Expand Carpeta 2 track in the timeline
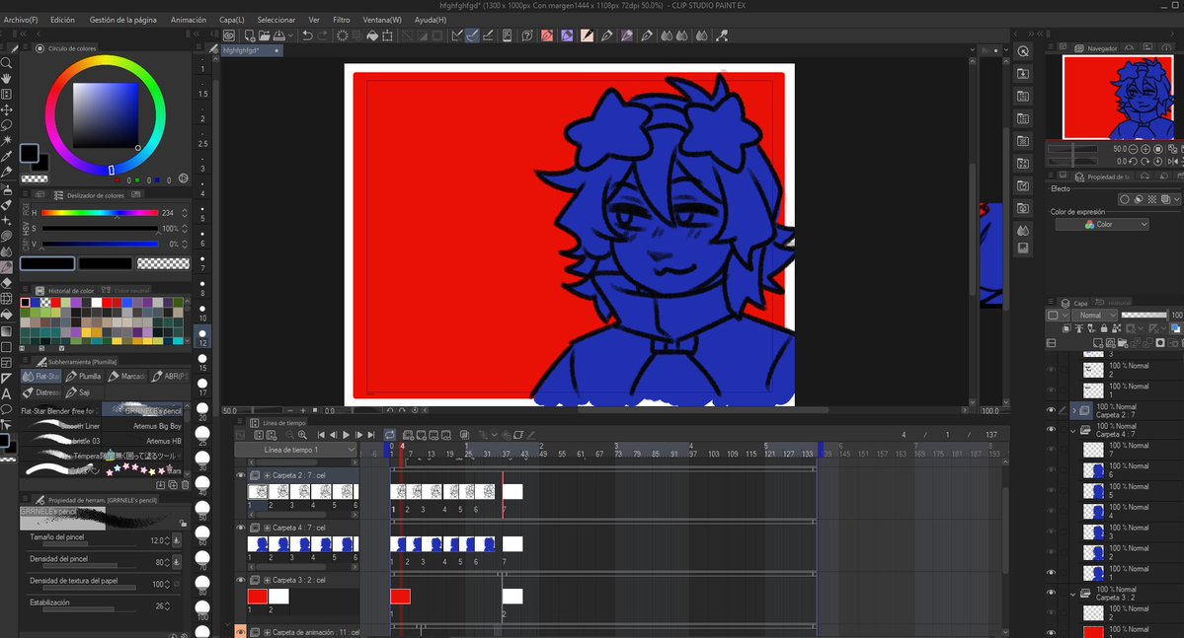Viewport: 1184px width, 638px height. pyautogui.click(x=267, y=475)
